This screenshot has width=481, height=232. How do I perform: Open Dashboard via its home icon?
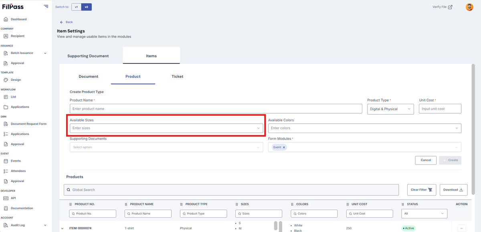6,19
